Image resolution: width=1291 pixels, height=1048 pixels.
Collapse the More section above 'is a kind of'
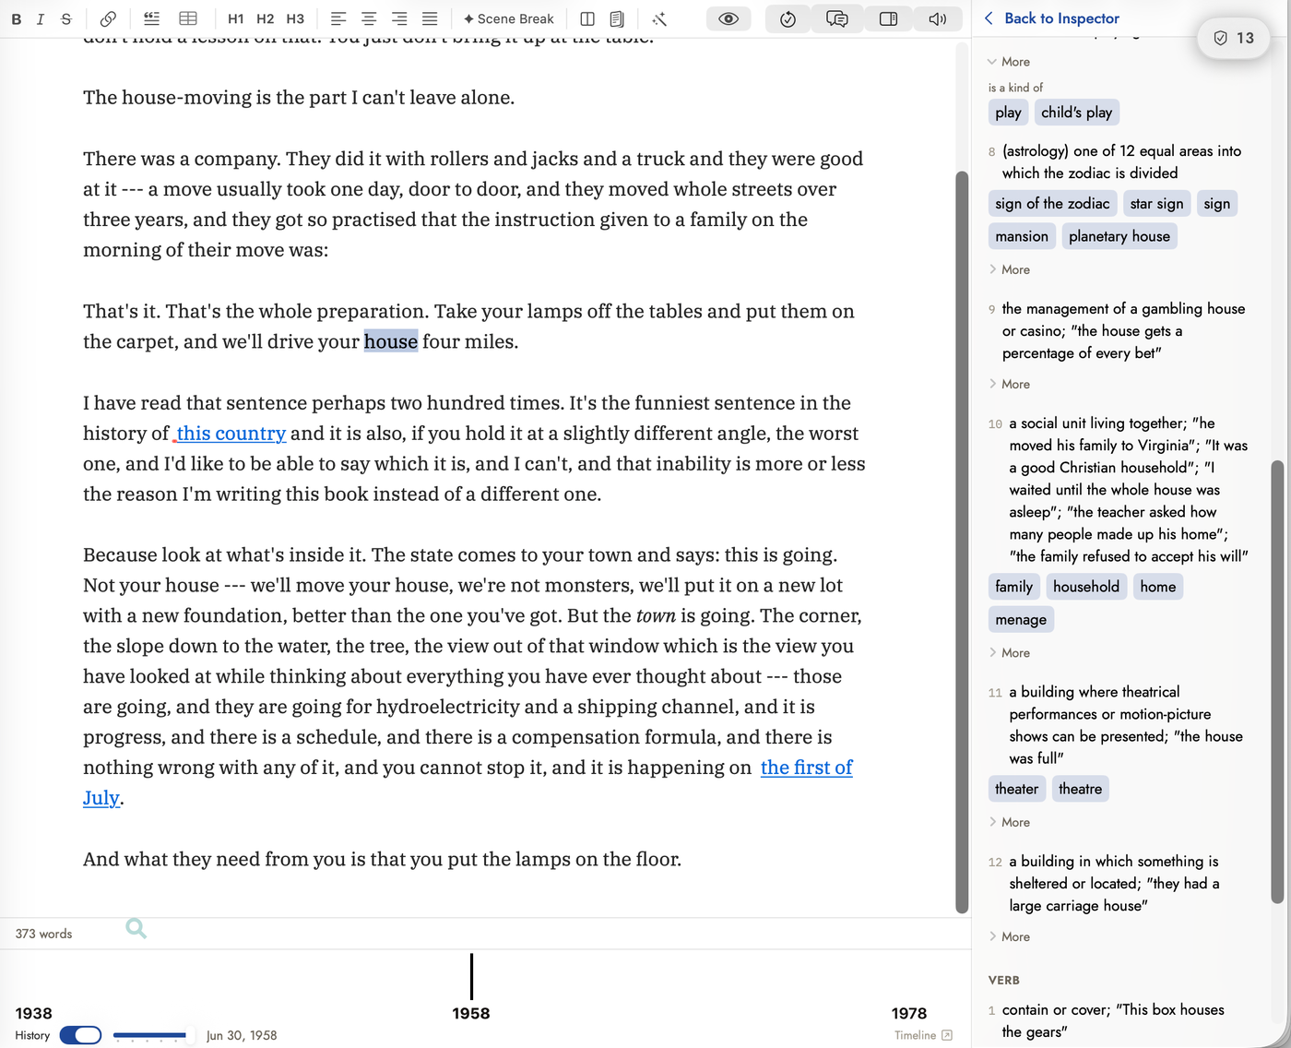tap(1009, 62)
